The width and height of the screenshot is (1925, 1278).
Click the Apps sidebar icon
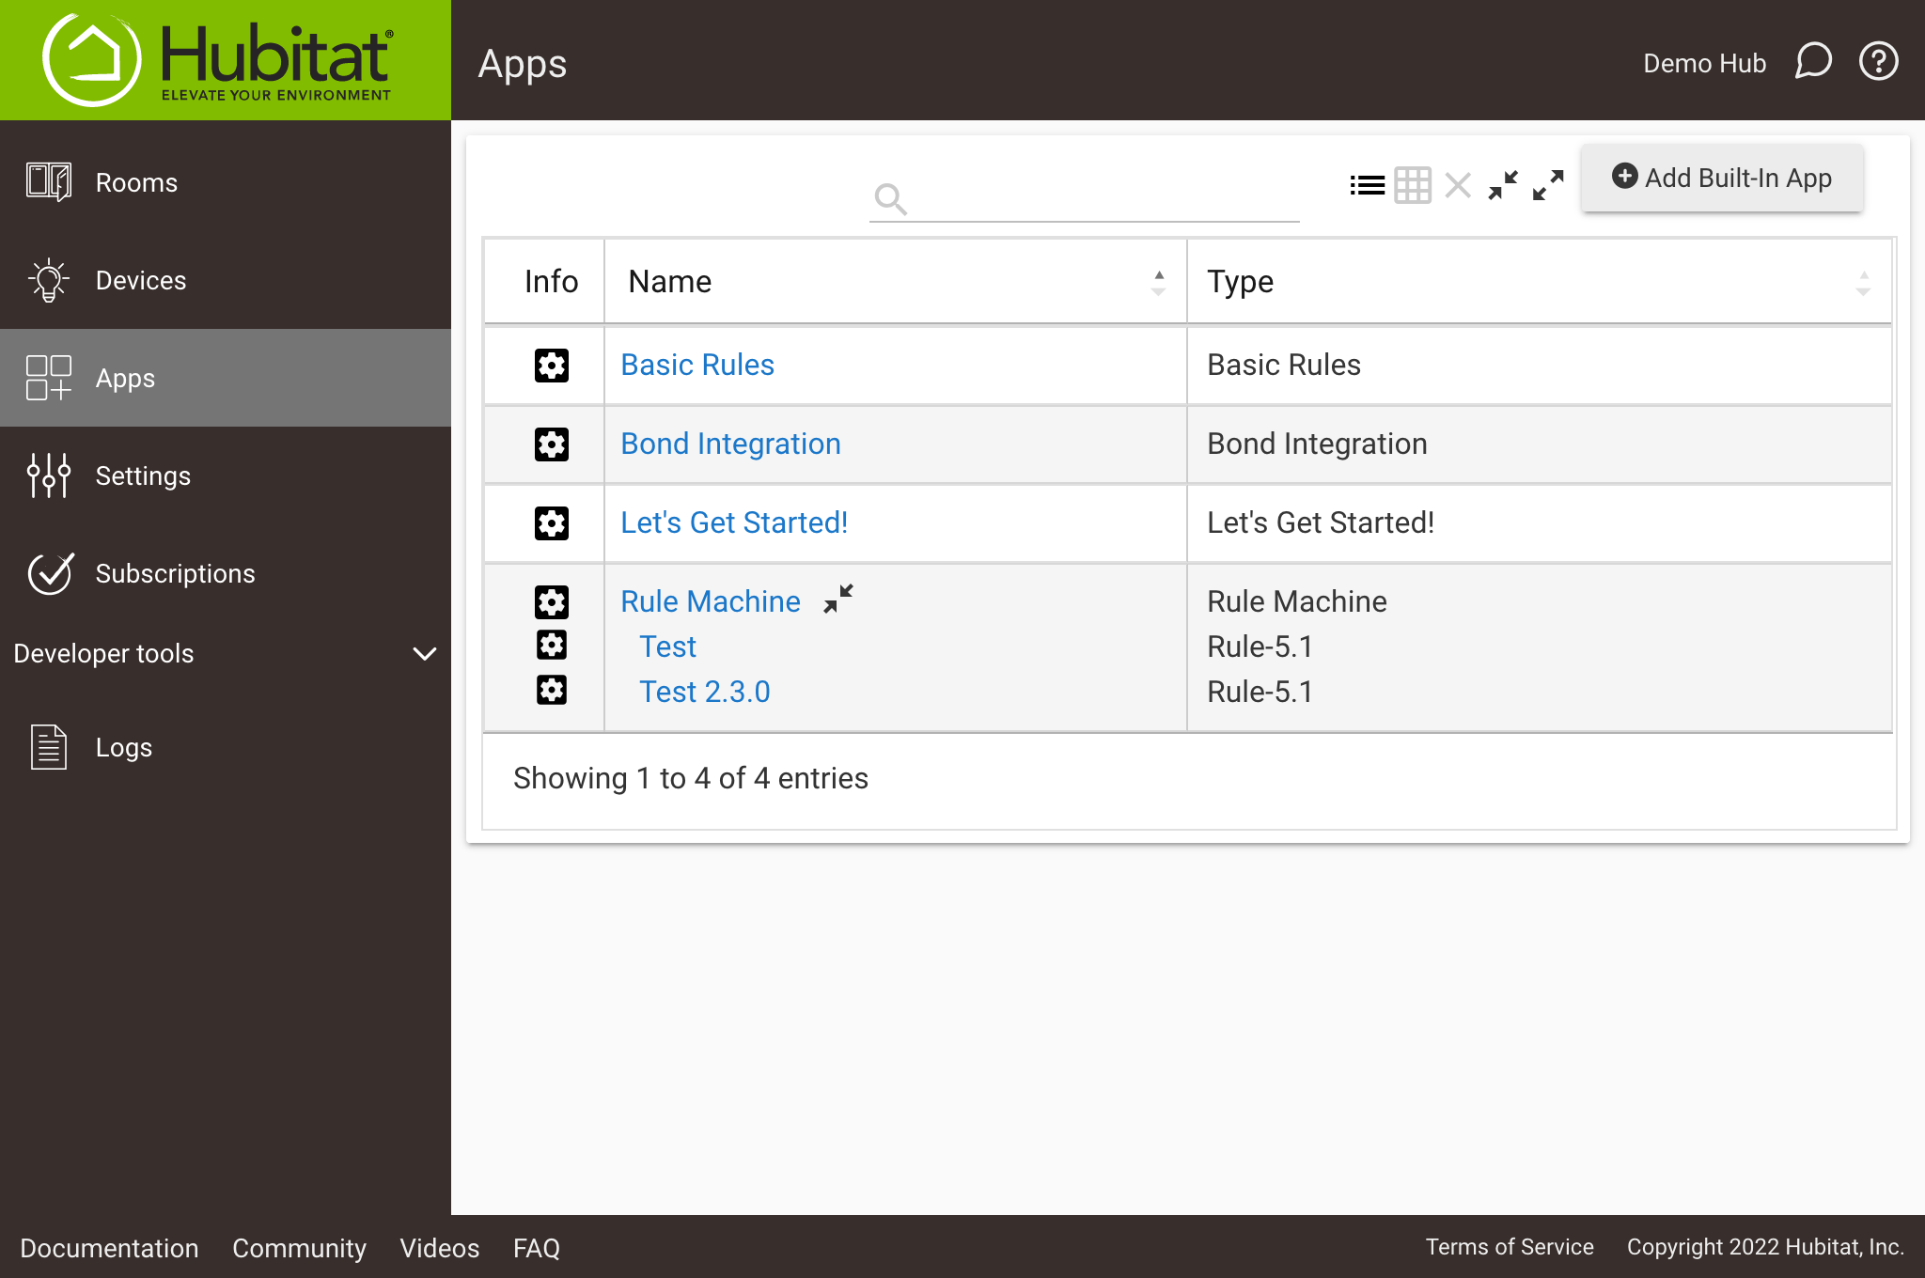pyautogui.click(x=47, y=378)
